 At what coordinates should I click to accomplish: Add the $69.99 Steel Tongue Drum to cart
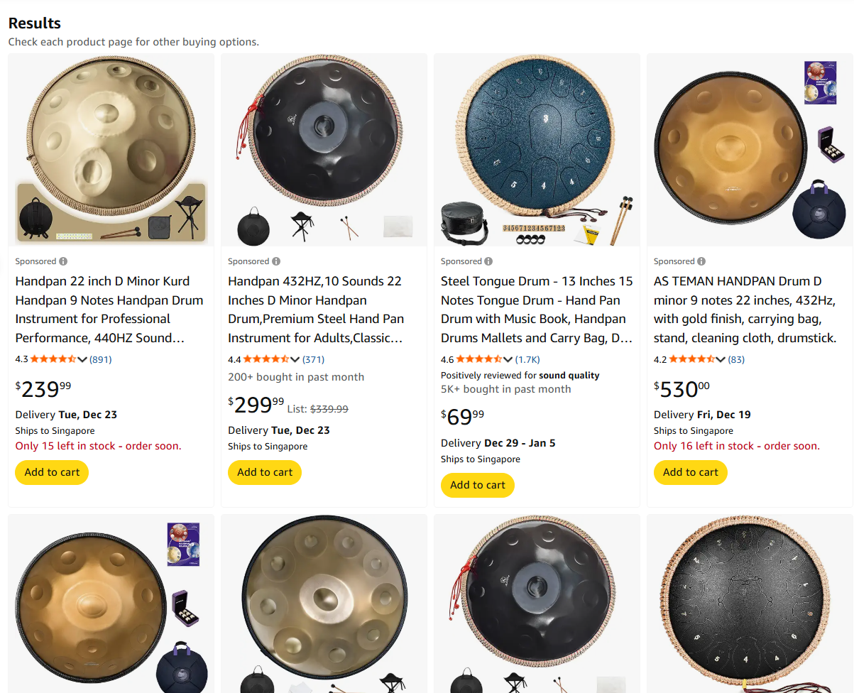coord(478,485)
